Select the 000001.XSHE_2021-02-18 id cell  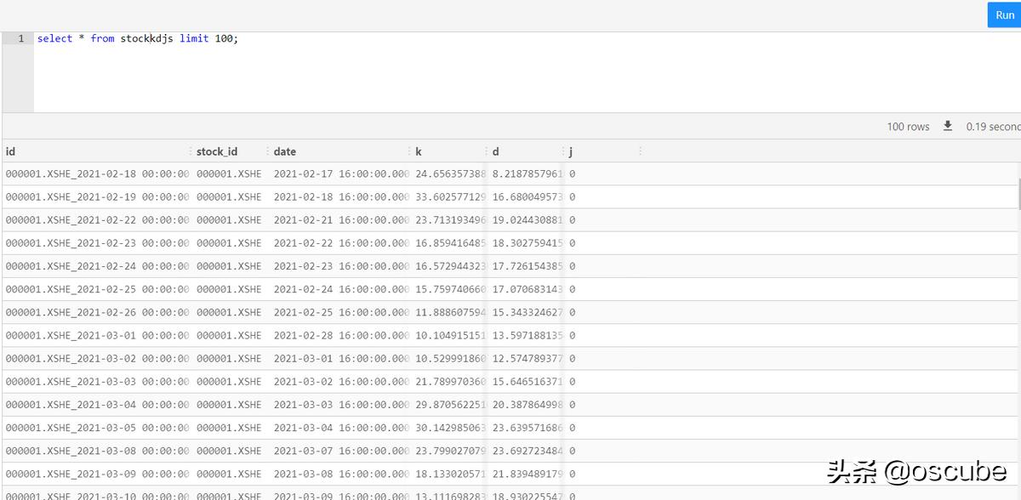coord(96,174)
